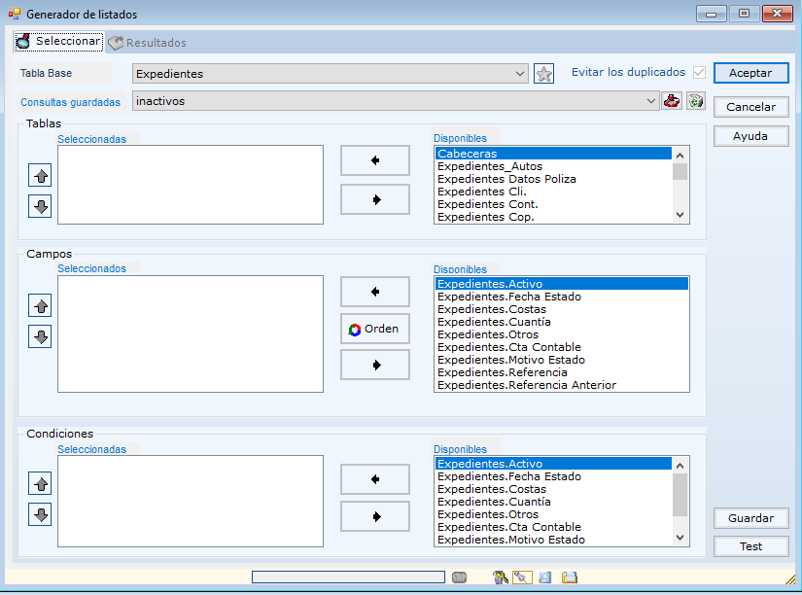Expand the Consultas guardadas combo box
The height and width of the screenshot is (595, 802).
point(651,101)
